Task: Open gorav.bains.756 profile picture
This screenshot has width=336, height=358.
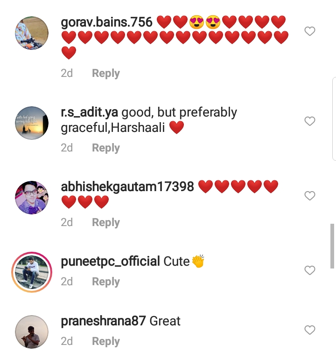Action: click(32, 33)
